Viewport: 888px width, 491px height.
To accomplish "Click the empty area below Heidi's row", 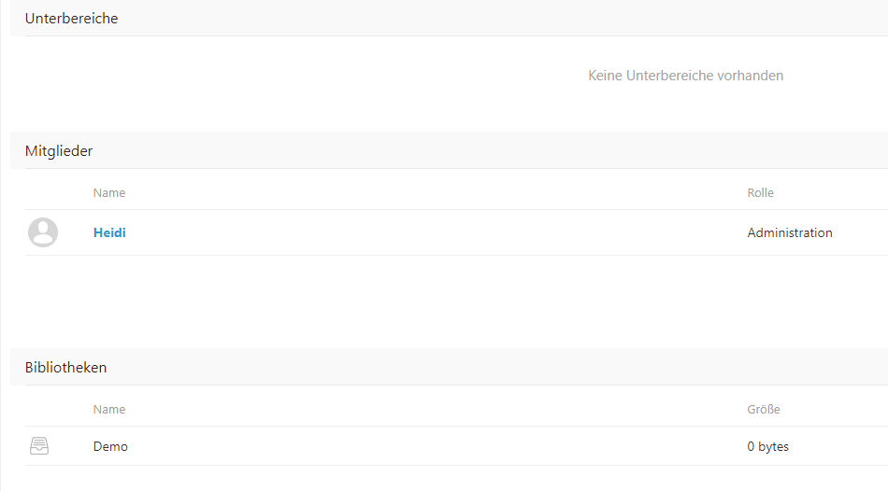I will tap(456, 300).
